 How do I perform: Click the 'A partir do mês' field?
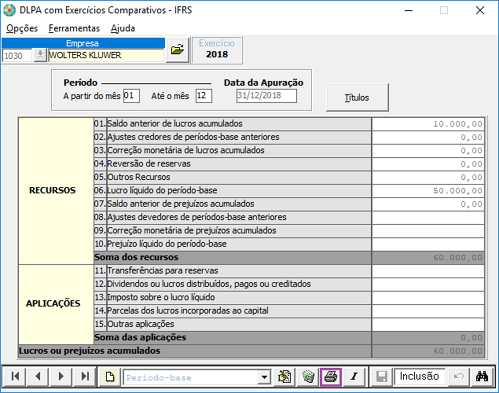131,96
